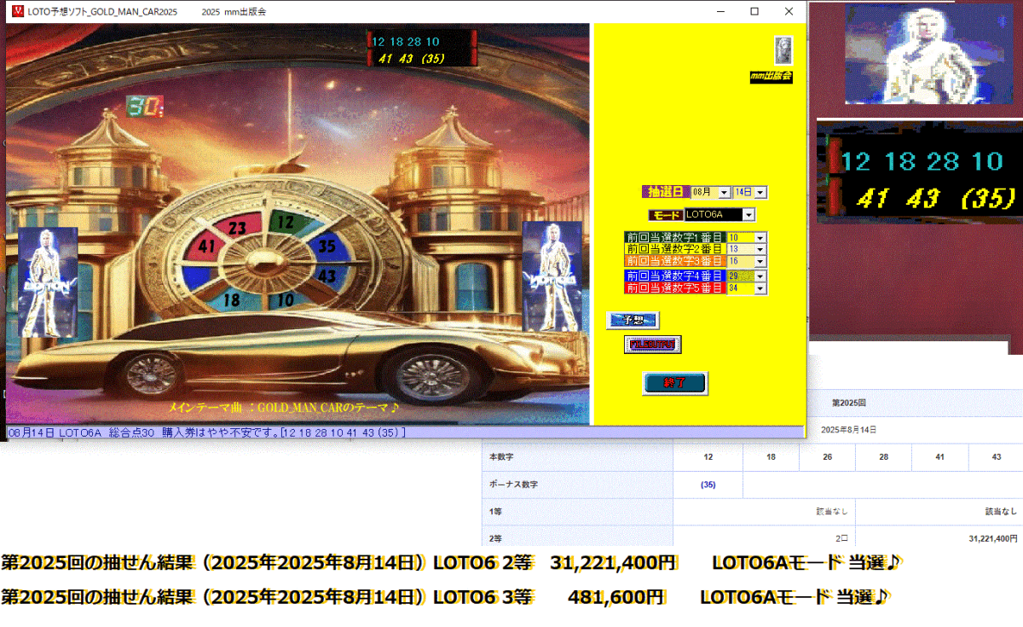Click the wheel segment showing 10
This screenshot has height=627, width=1023.
[286, 300]
